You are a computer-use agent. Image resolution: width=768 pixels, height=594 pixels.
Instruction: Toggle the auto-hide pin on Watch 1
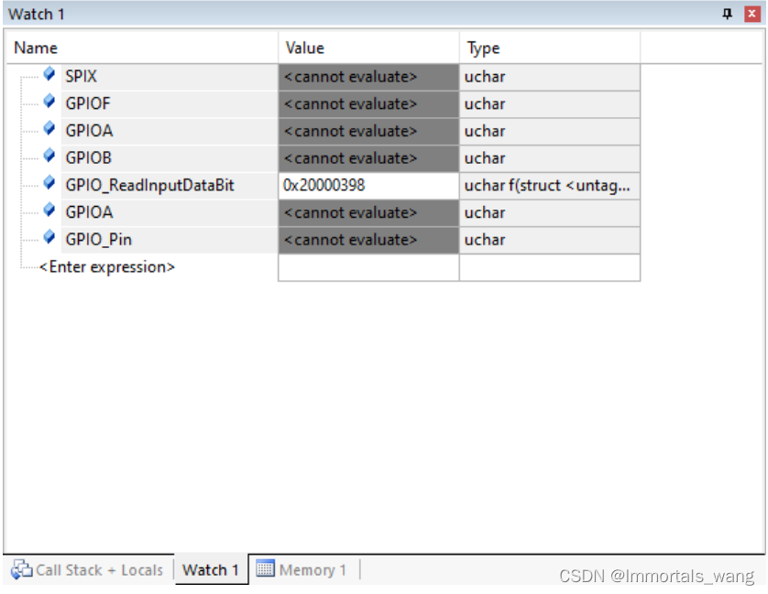click(730, 14)
